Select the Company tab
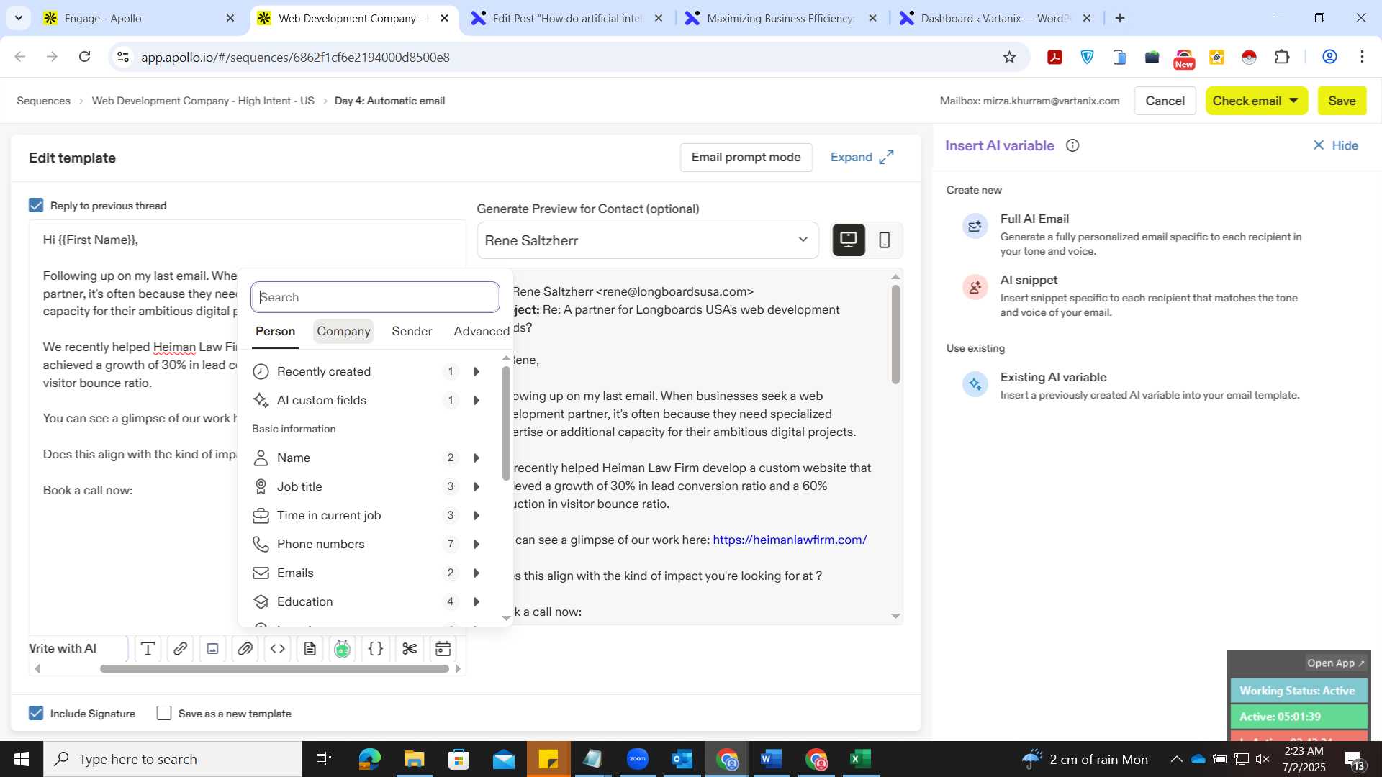This screenshot has height=777, width=1382. 343,331
